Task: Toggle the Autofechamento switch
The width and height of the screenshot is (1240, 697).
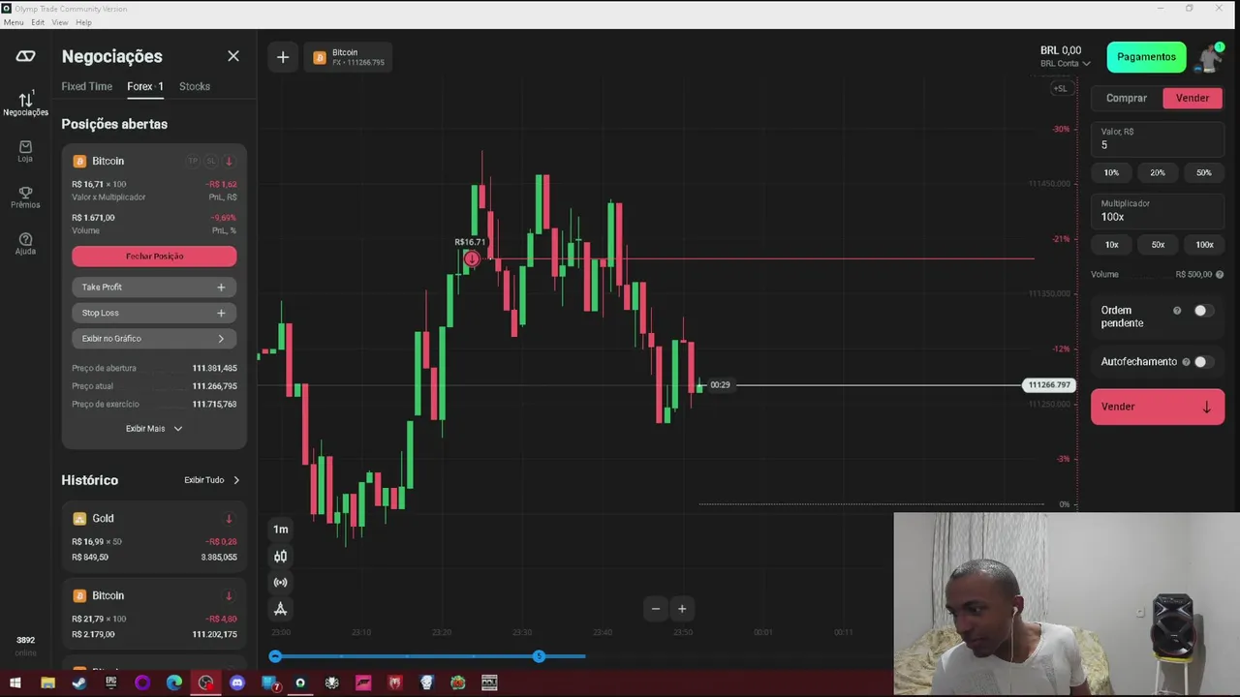Action: tap(1203, 361)
